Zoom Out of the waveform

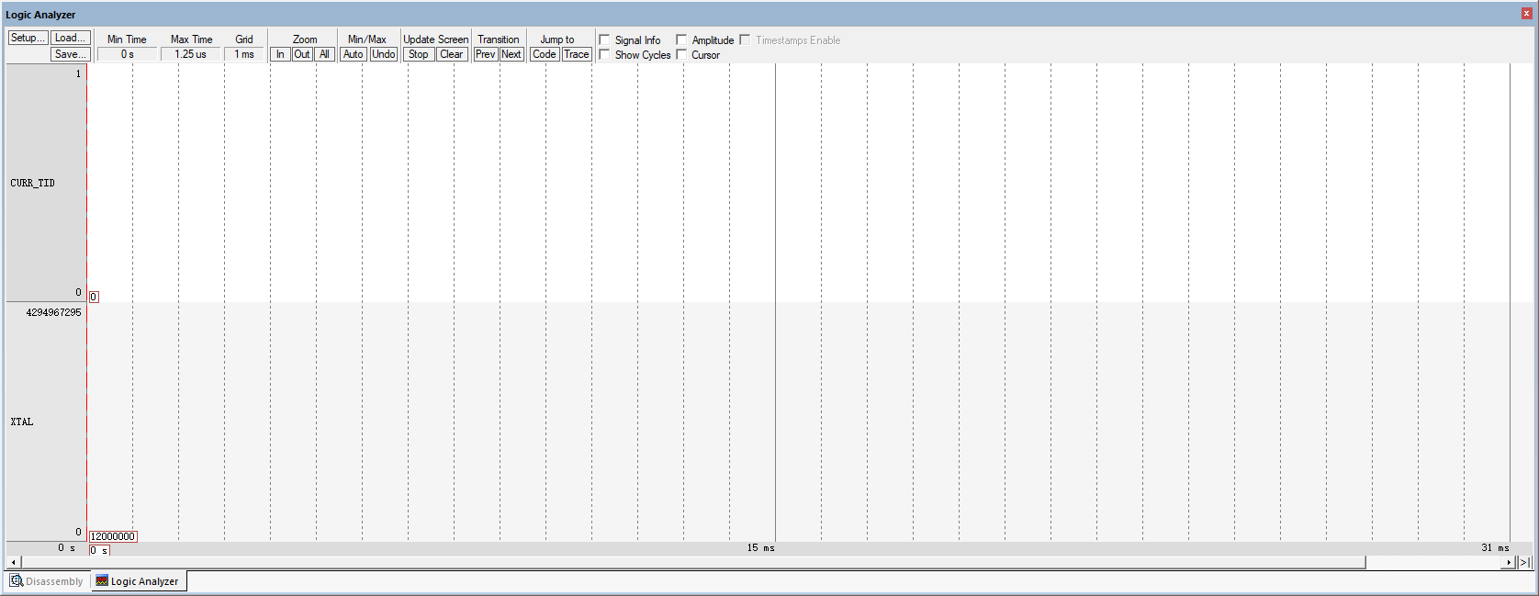(302, 54)
